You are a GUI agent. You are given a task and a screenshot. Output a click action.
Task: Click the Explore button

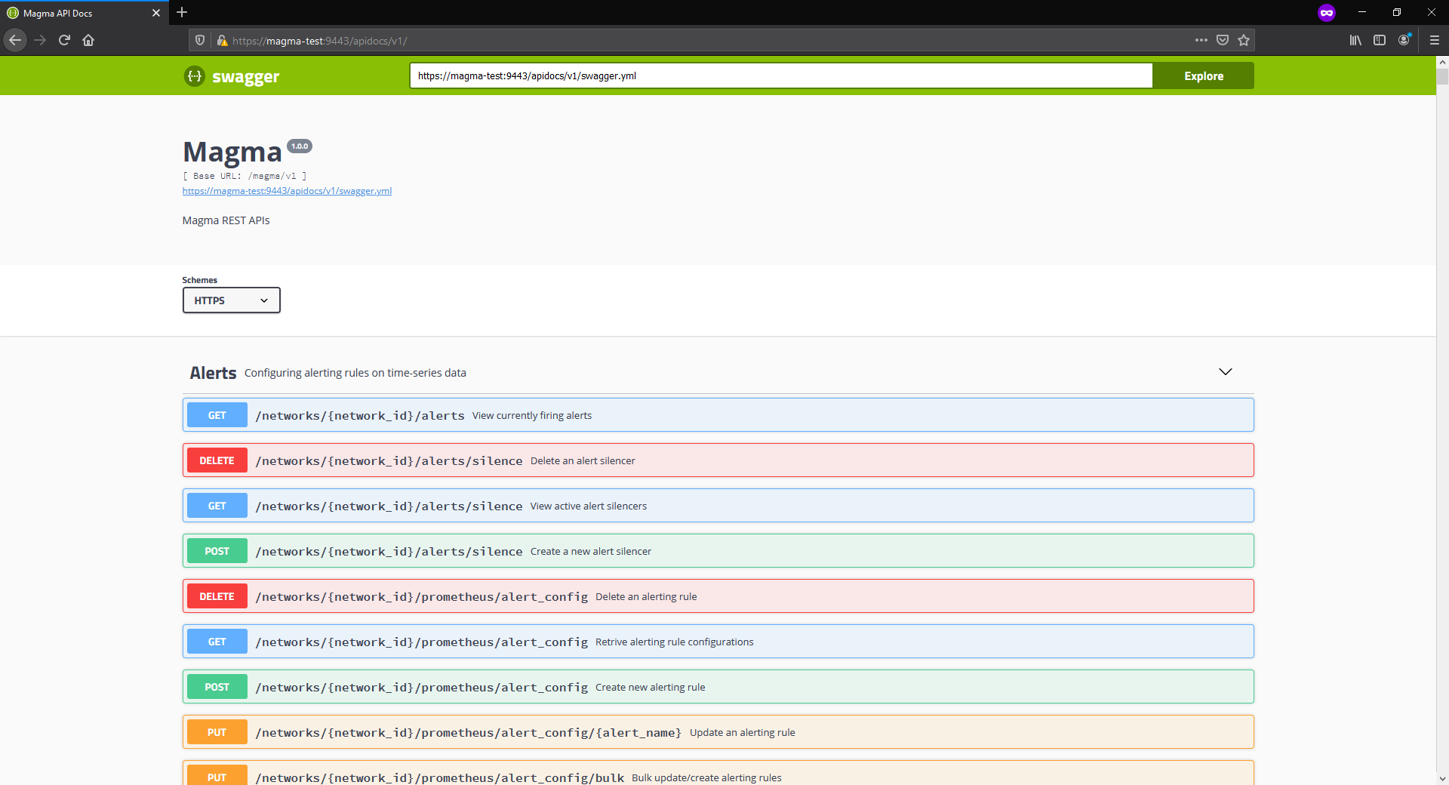tap(1203, 75)
